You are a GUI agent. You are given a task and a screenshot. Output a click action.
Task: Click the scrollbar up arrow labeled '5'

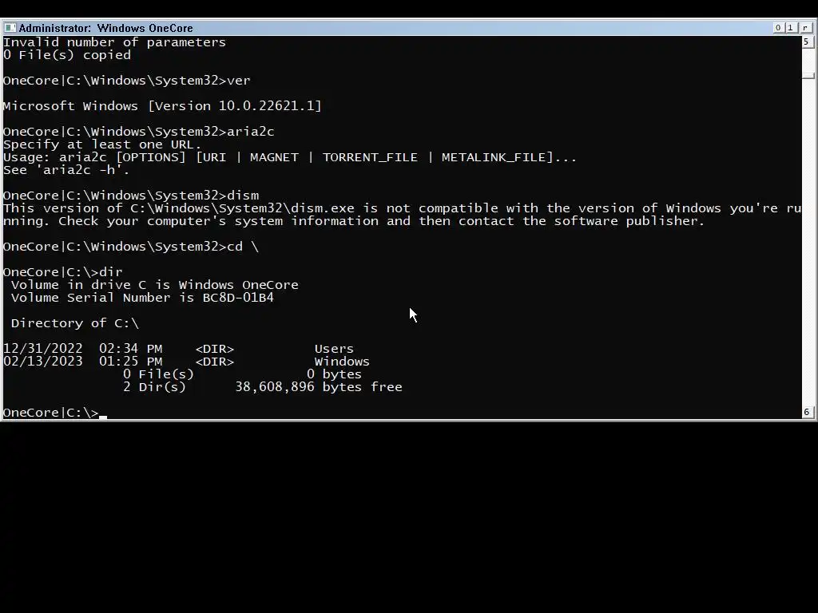tap(808, 42)
